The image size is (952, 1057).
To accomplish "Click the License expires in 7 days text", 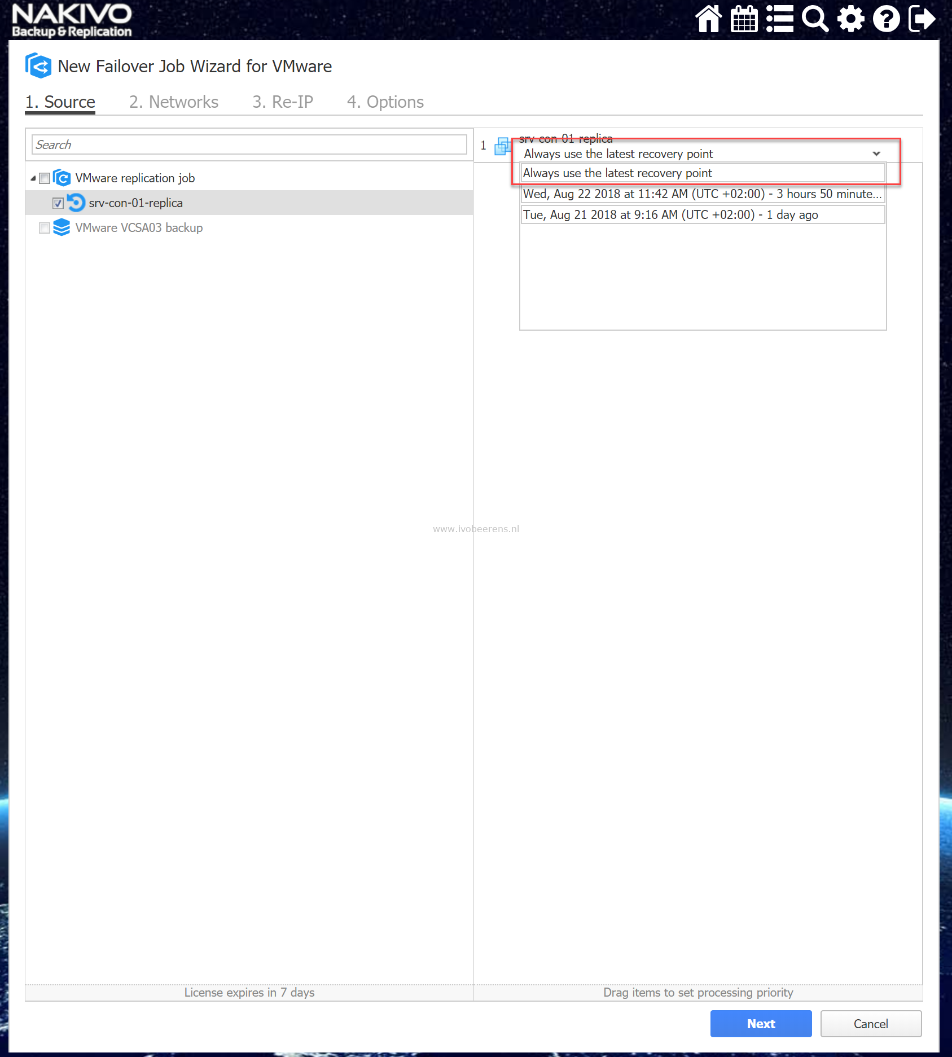I will click(249, 993).
